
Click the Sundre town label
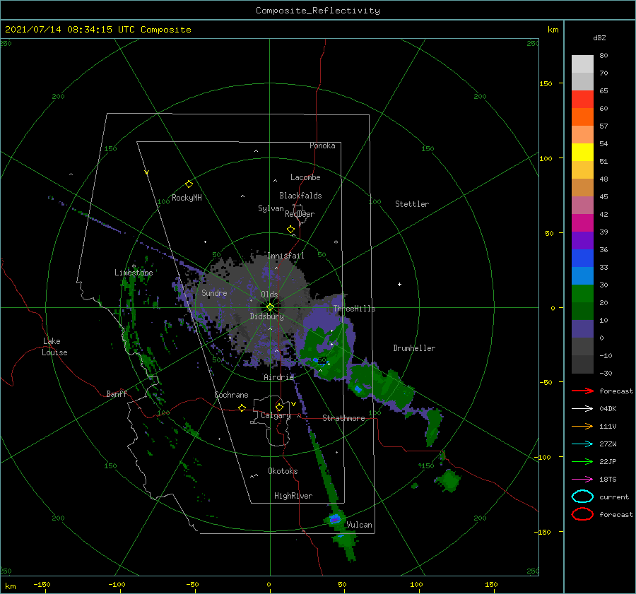point(214,292)
